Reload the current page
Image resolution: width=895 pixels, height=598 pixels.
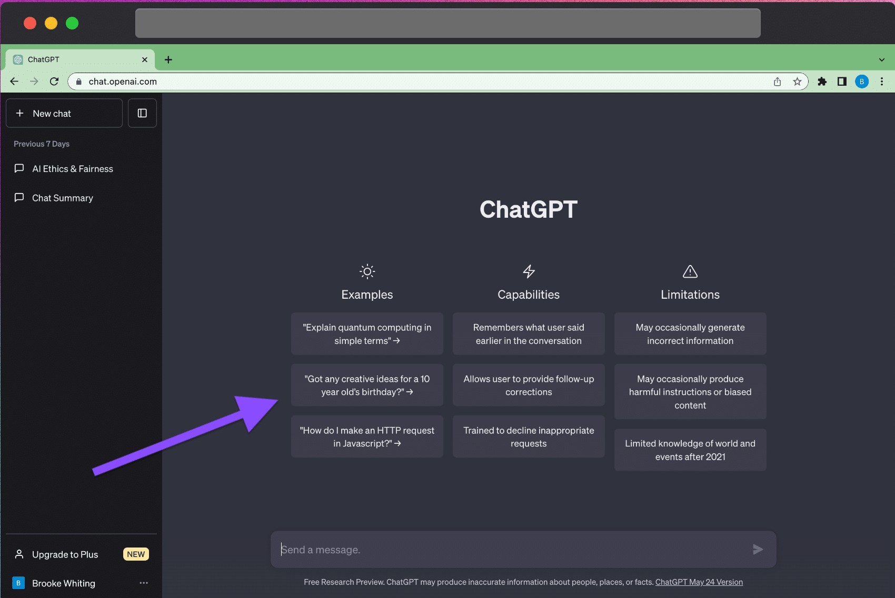(x=54, y=82)
